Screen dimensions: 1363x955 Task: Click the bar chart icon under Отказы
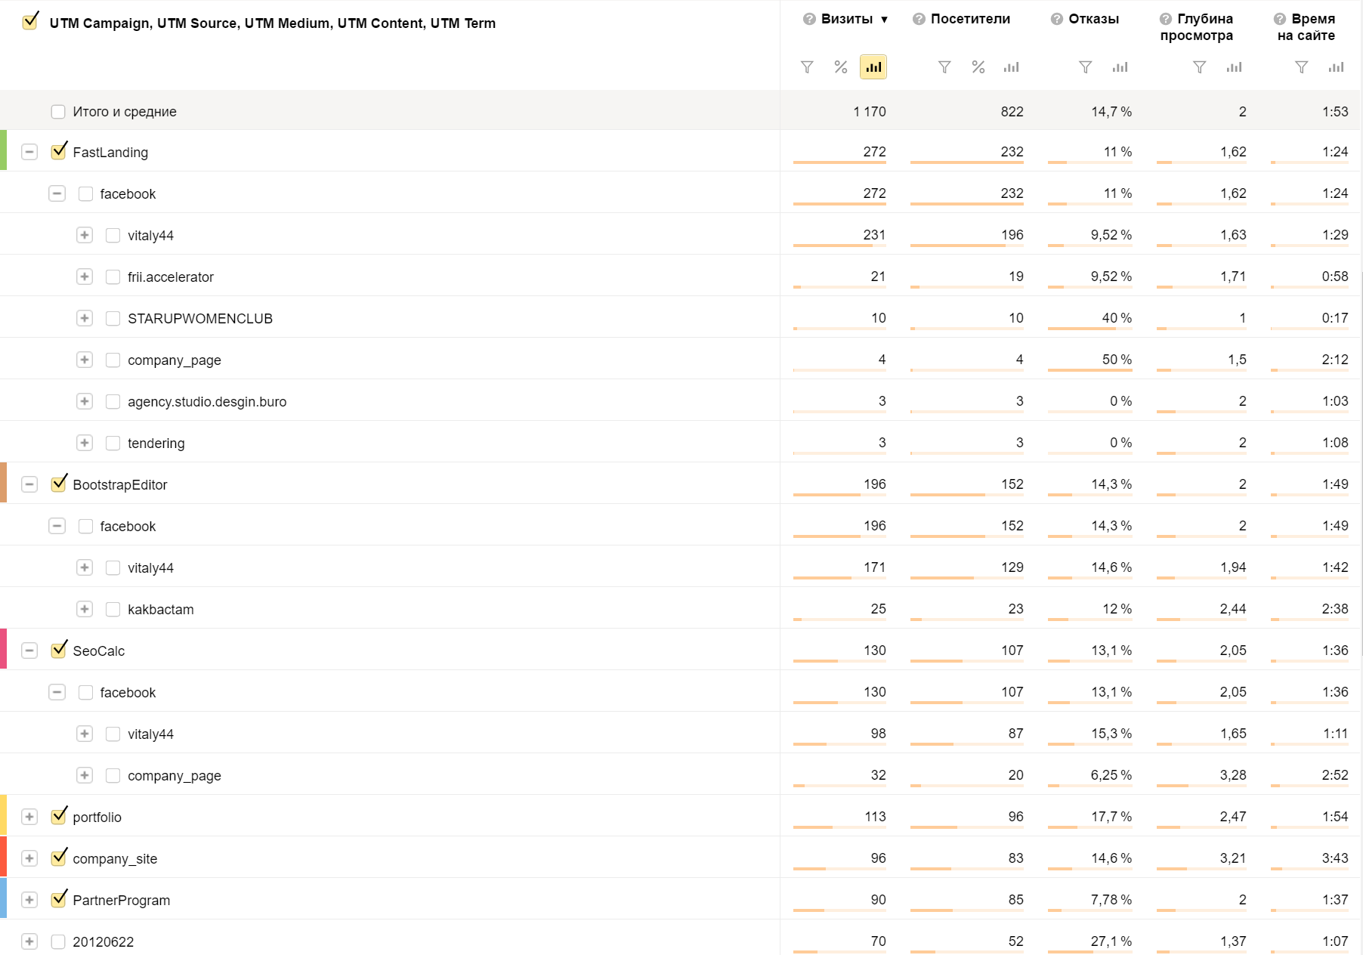pyautogui.click(x=1120, y=67)
